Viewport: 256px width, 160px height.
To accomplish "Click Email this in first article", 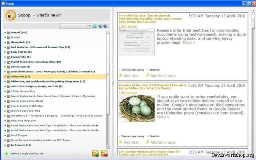I will (155, 70).
